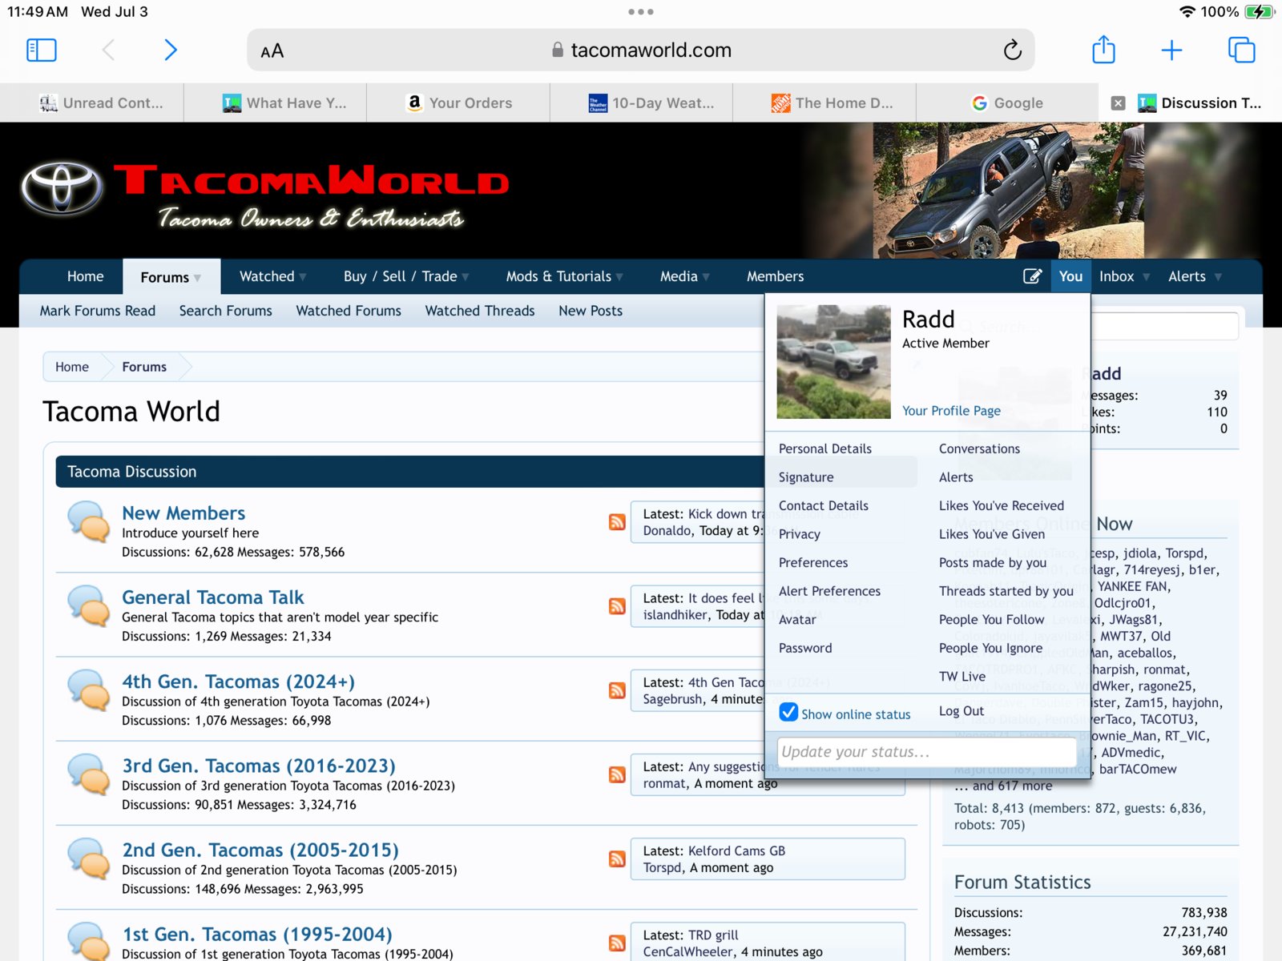Click the compose new post icon
1282x961 pixels.
tap(1032, 276)
